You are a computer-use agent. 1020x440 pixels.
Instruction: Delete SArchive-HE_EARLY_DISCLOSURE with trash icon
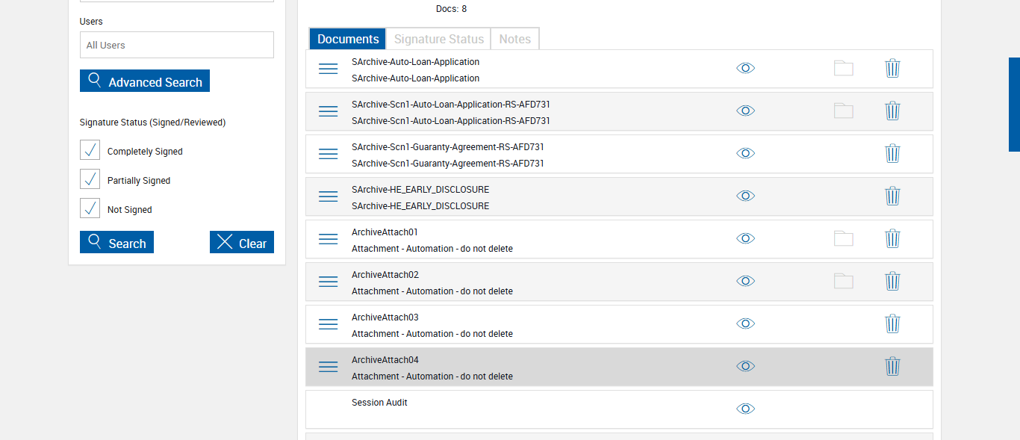[893, 196]
